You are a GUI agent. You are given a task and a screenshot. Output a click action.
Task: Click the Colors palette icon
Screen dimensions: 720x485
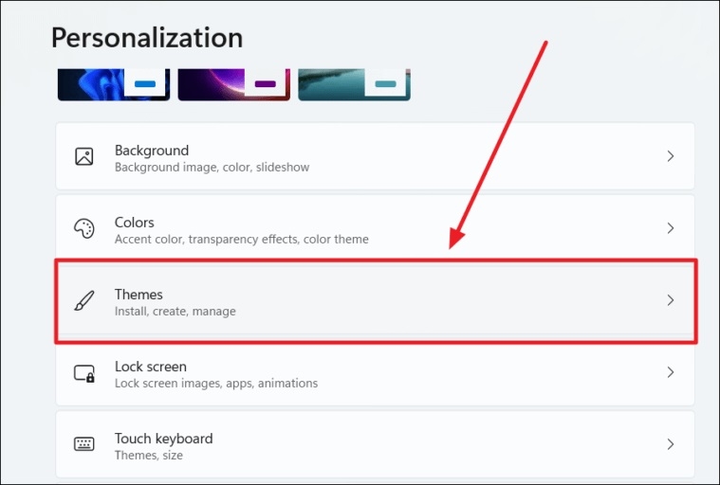tap(84, 229)
